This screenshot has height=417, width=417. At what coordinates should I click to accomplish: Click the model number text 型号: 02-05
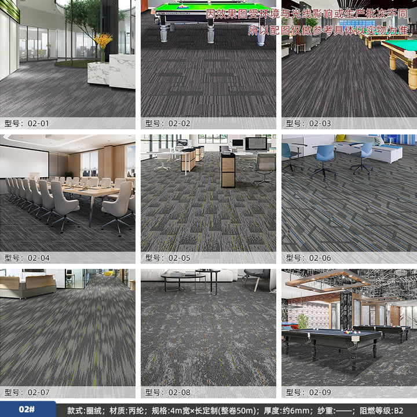coord(168,258)
